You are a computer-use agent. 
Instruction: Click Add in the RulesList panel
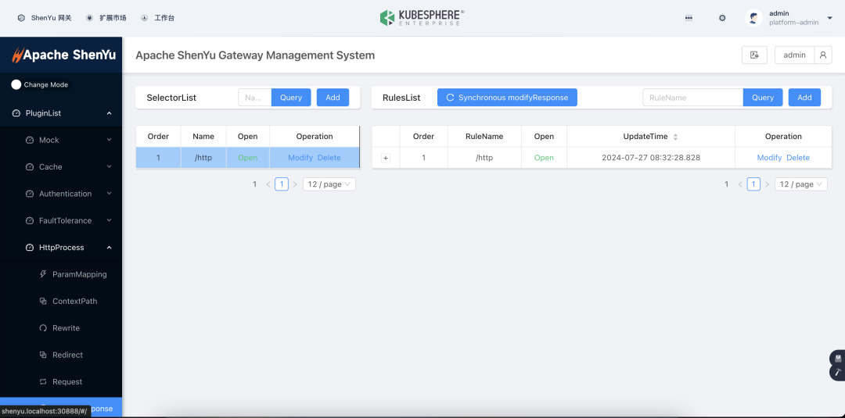(x=804, y=98)
